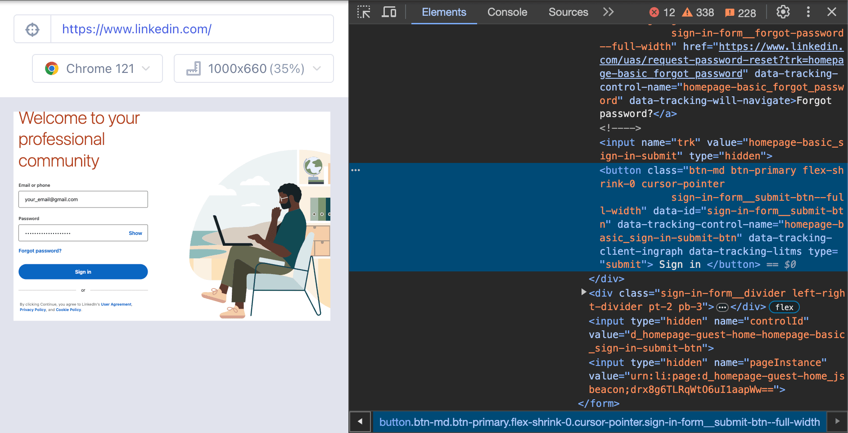Close the DevTools panel
This screenshot has width=848, height=433.
point(832,12)
